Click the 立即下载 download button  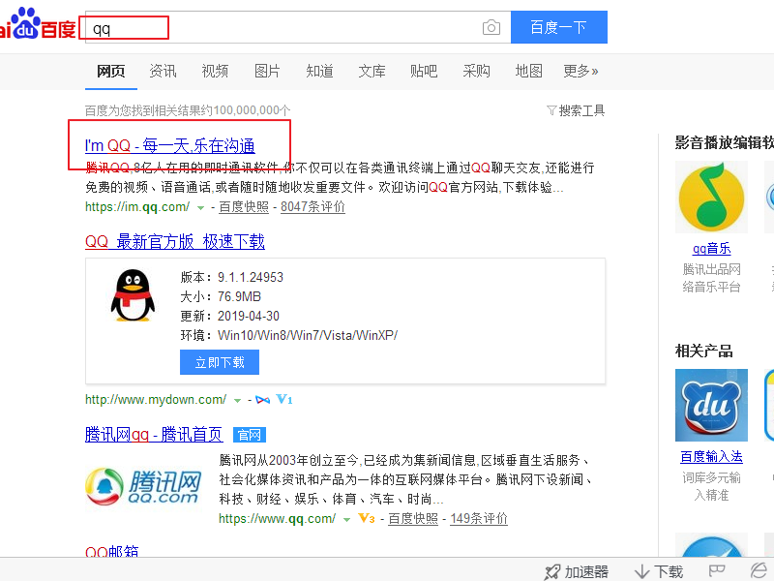220,361
